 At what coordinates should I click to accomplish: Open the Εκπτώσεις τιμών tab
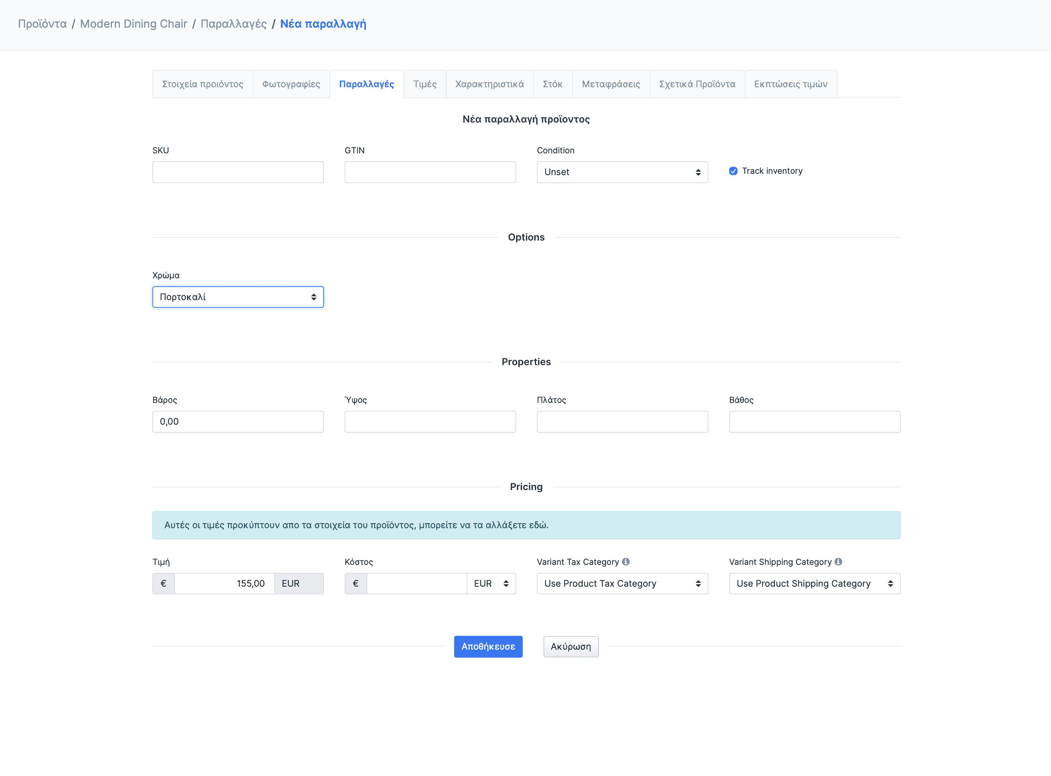(x=791, y=84)
